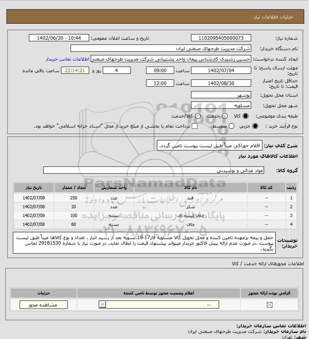Click the response deadline date 1402/07/04
309x339 pixels.
221,70
